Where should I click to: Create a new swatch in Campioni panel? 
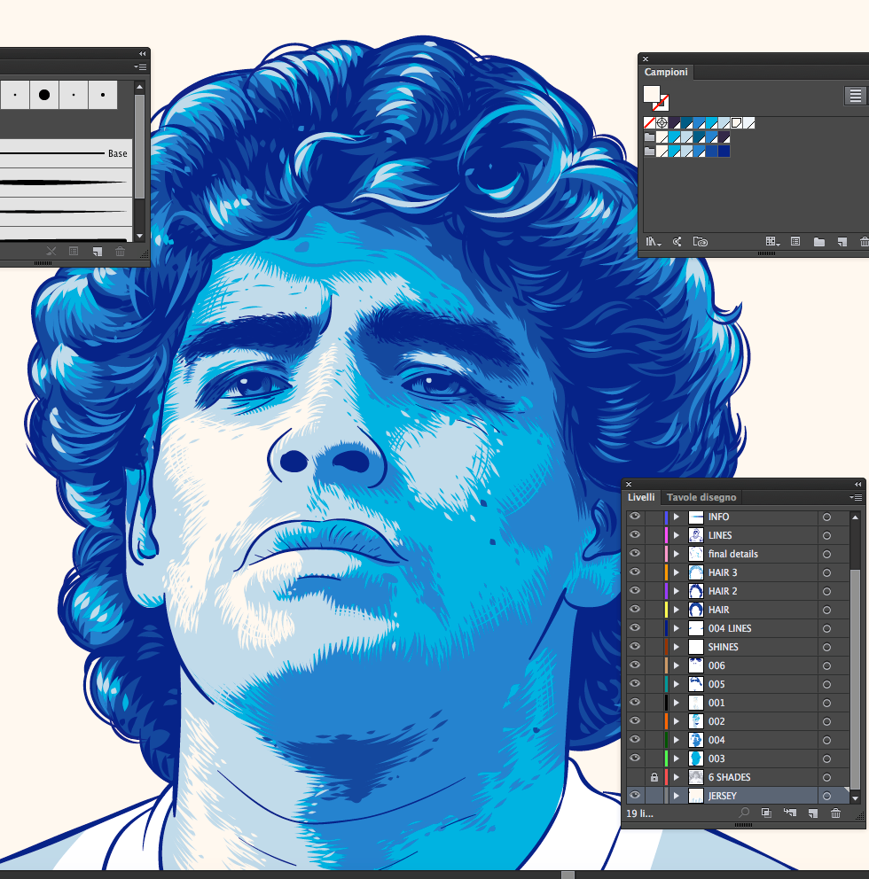pos(842,242)
